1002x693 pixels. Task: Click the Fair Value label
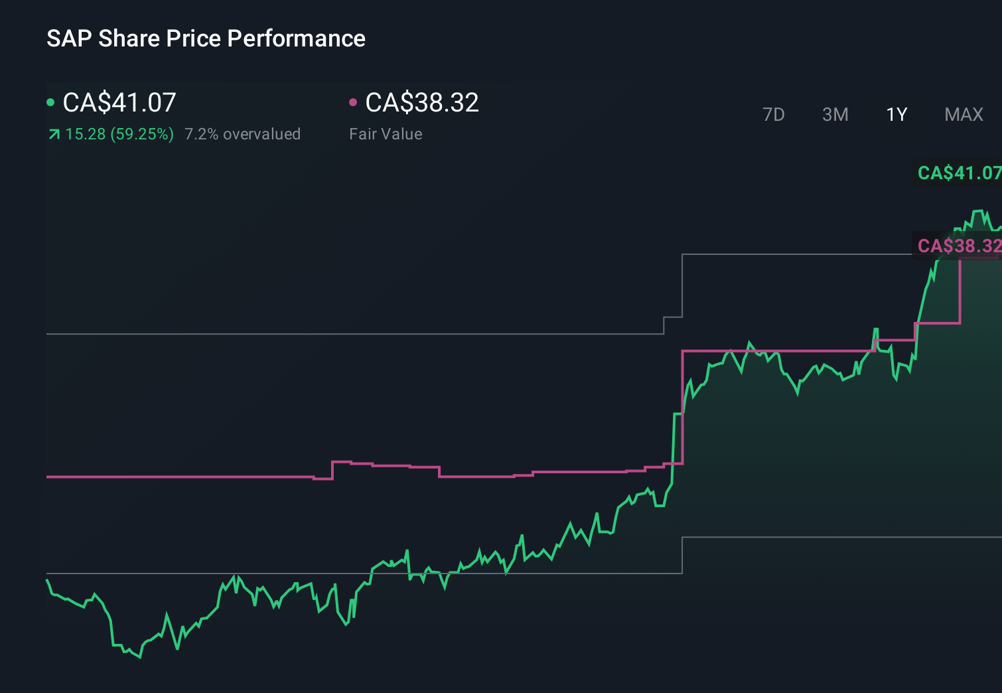[385, 134]
